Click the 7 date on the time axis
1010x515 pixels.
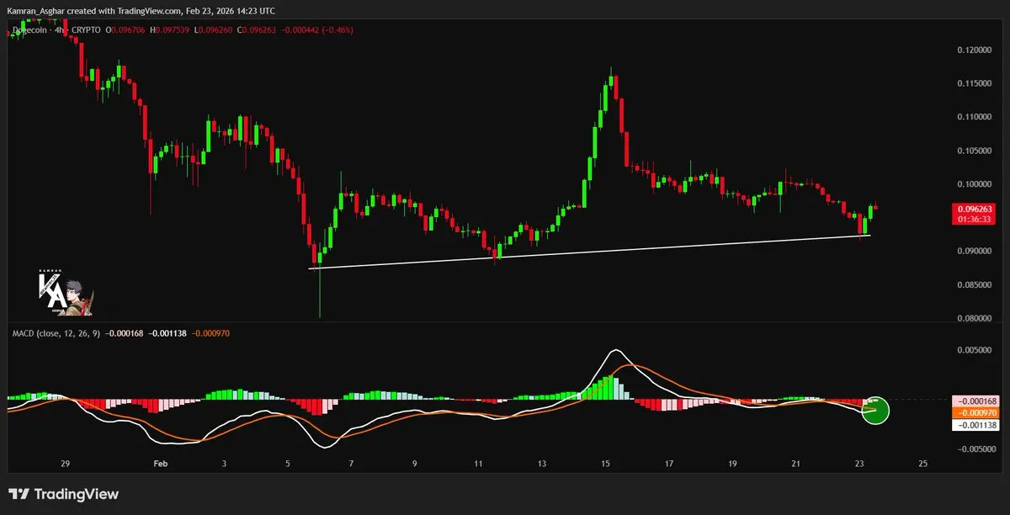[x=351, y=464]
